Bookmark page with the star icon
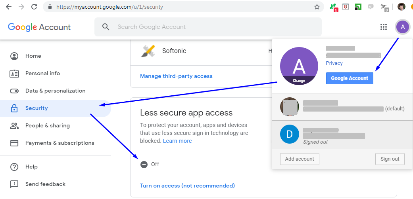 click(317, 7)
